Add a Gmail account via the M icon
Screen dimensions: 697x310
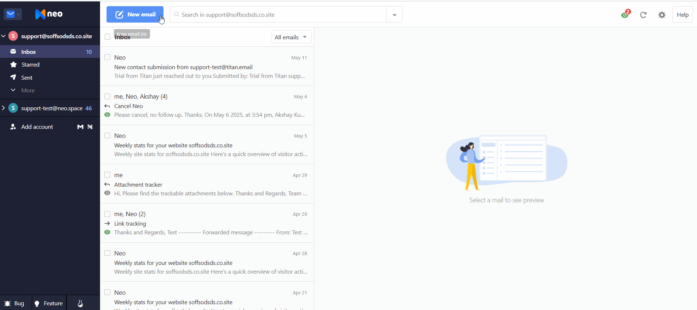click(x=80, y=127)
